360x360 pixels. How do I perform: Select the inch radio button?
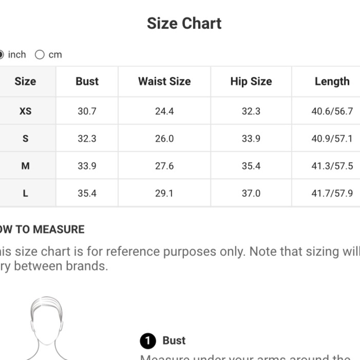click(1, 55)
